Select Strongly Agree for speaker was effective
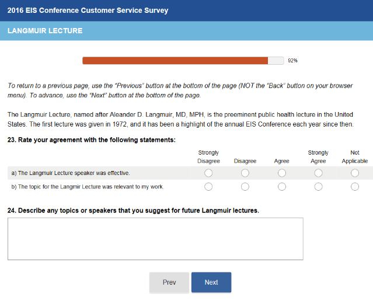This screenshot has width=373, height=301. (x=318, y=173)
